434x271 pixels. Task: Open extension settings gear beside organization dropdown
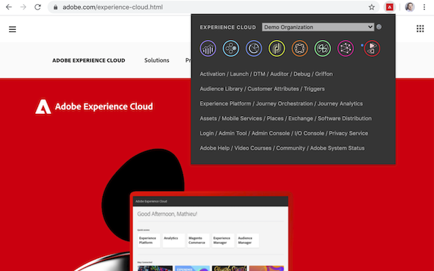(x=379, y=27)
